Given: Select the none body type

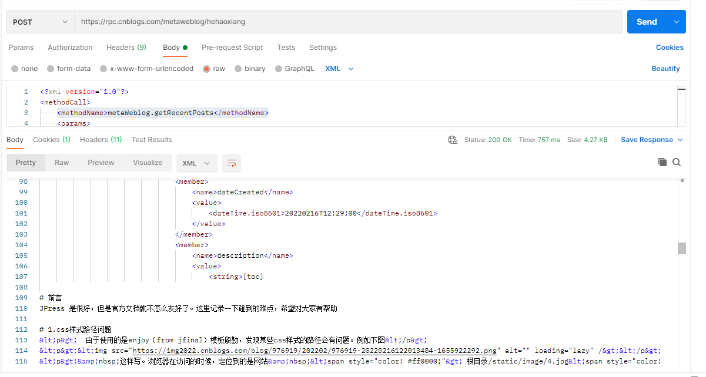Looking at the screenshot, I should [x=24, y=69].
